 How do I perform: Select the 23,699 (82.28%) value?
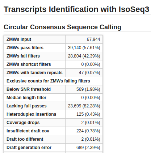(x=84, y=106)
